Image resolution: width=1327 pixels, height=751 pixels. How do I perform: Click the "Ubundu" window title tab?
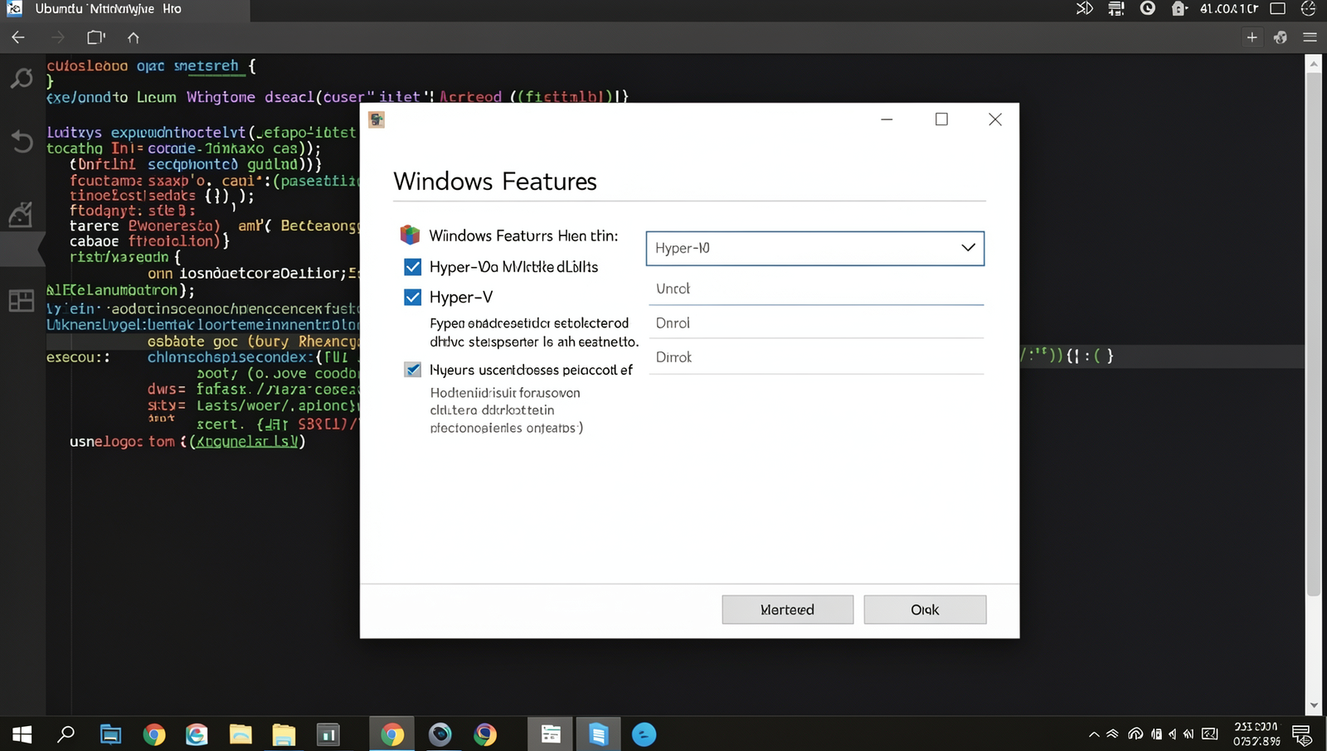124,10
